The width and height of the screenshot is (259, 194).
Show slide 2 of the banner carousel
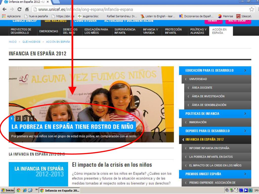click(18, 118)
